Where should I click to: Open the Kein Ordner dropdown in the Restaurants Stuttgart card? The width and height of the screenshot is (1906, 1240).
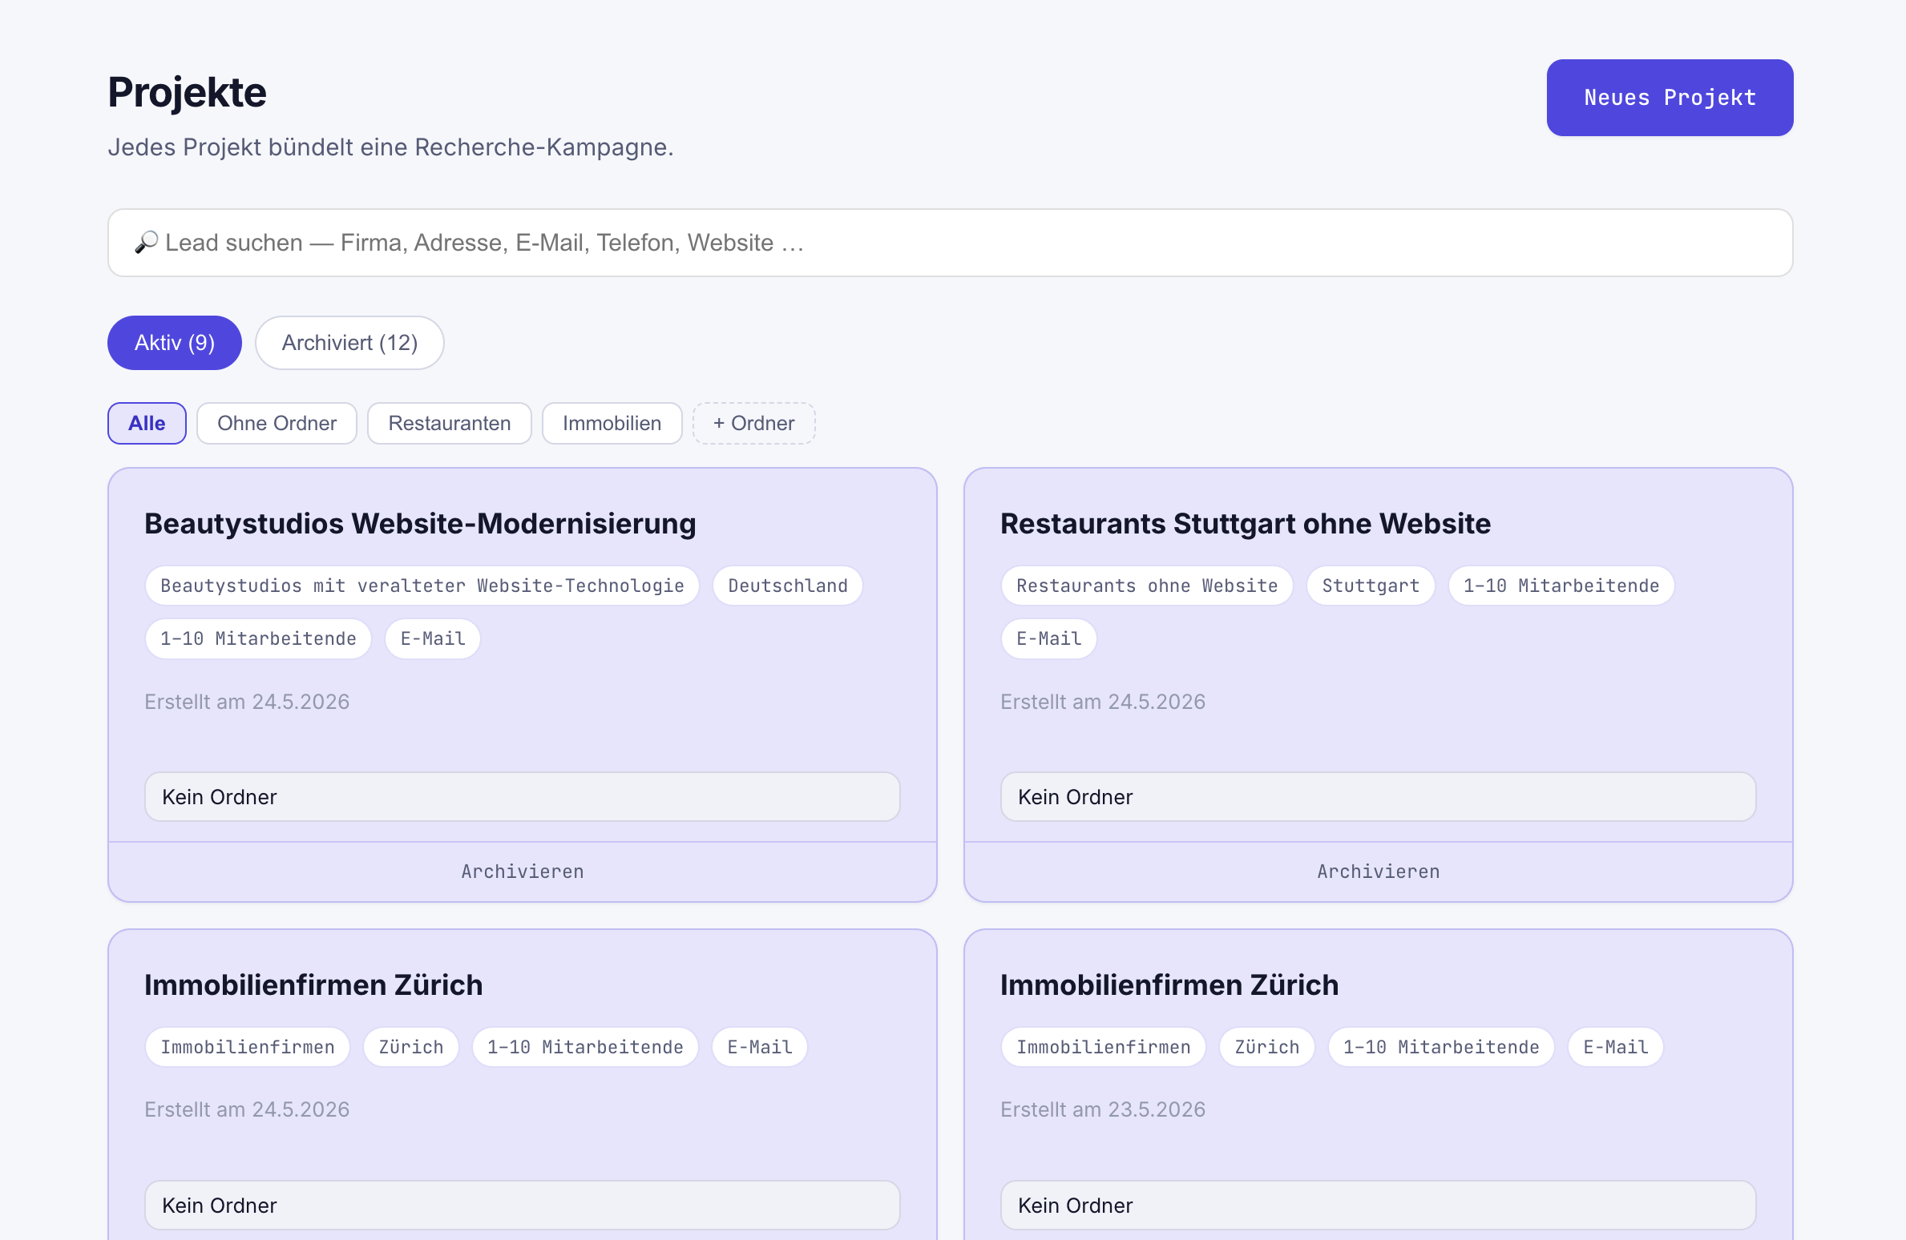pyautogui.click(x=1379, y=797)
